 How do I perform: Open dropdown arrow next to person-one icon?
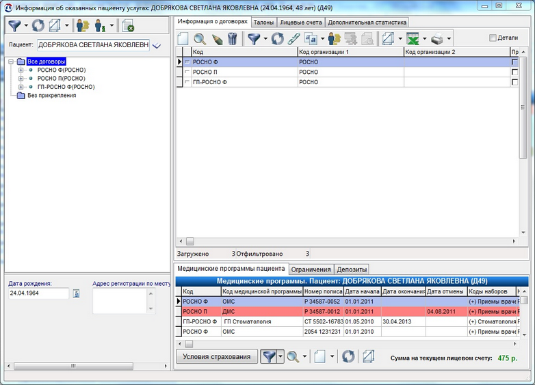pos(112,25)
